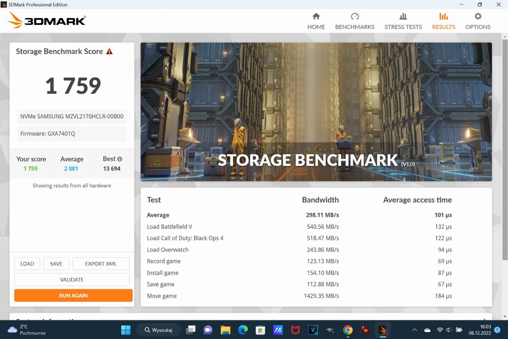Image resolution: width=508 pixels, height=339 pixels.
Task: Select the RESULTS tab
Action: pyautogui.click(x=443, y=21)
